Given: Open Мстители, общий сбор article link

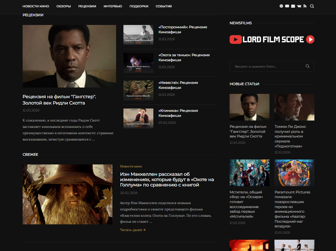Looking at the screenshot, I should click(x=246, y=204).
